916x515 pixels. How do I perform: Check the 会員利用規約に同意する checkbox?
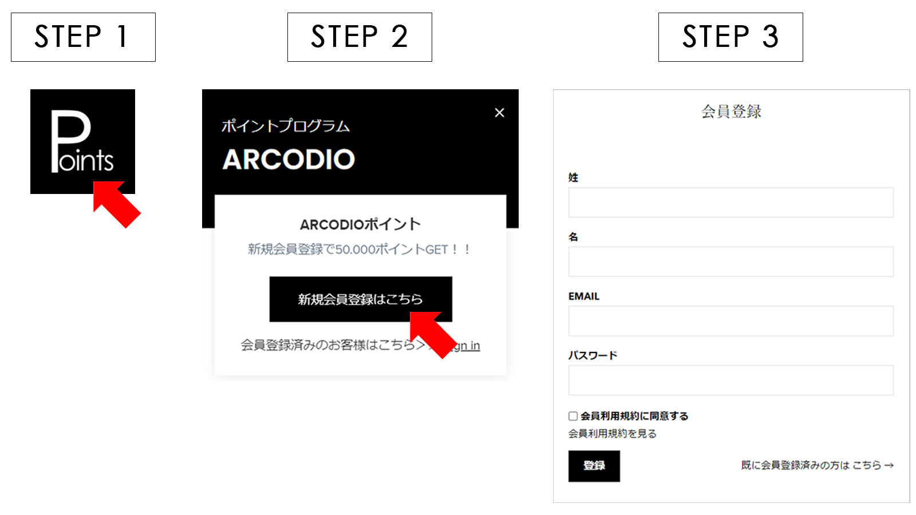(x=573, y=416)
